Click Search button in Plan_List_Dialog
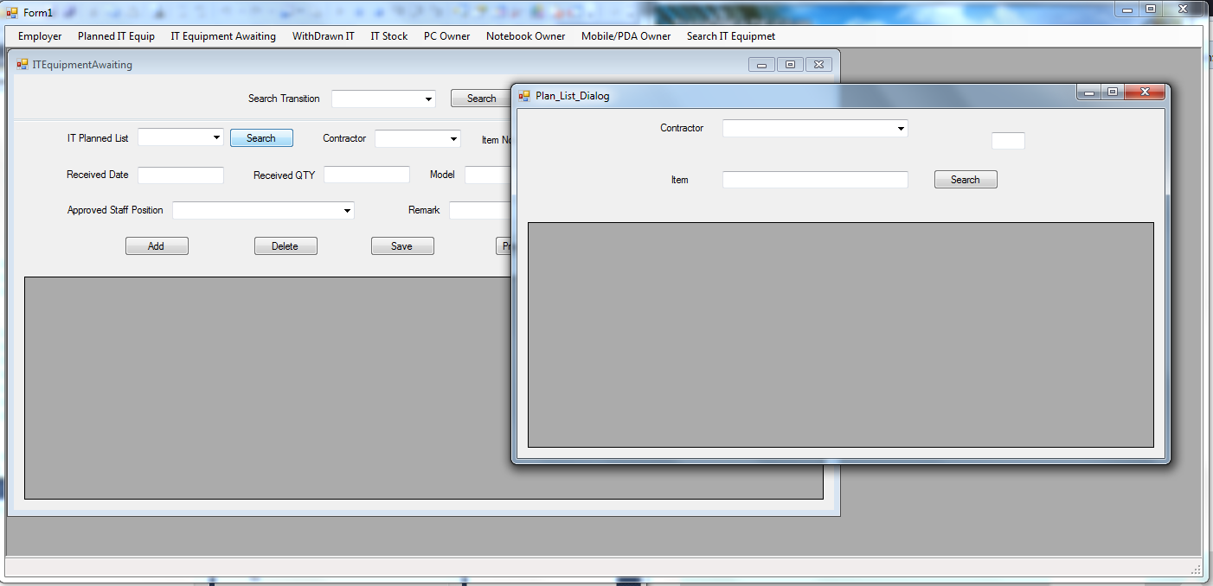Viewport: 1213px width, 586px height. tap(966, 180)
